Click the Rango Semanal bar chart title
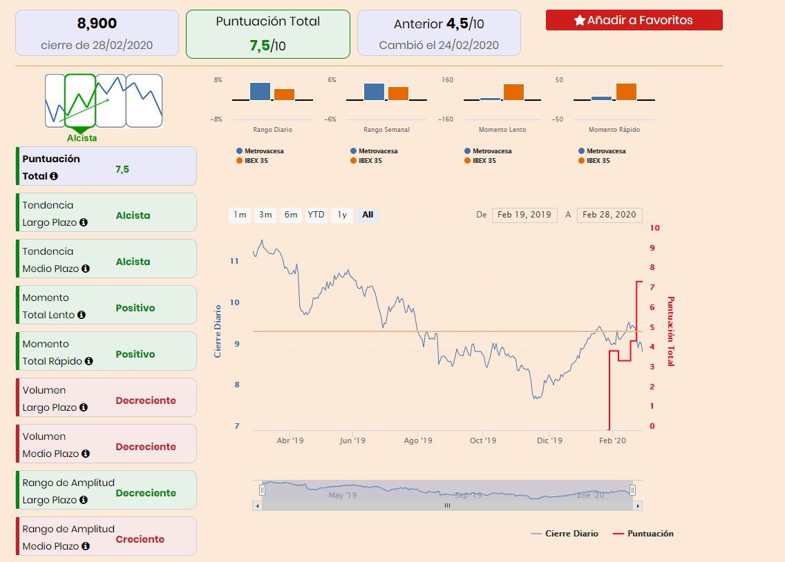 386,130
